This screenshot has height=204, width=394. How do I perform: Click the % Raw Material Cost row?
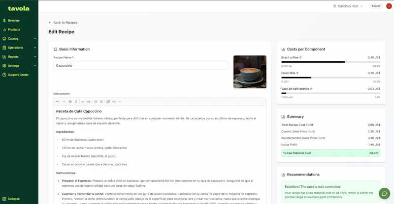click(330, 153)
